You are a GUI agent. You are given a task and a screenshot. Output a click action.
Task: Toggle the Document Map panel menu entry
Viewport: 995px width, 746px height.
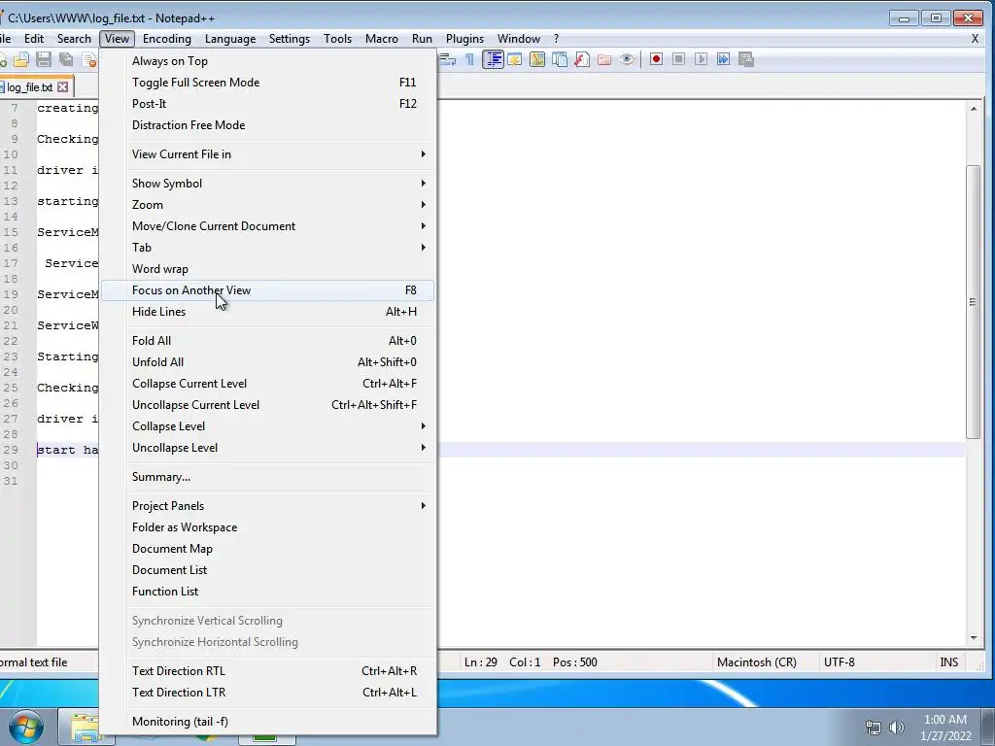point(268,549)
